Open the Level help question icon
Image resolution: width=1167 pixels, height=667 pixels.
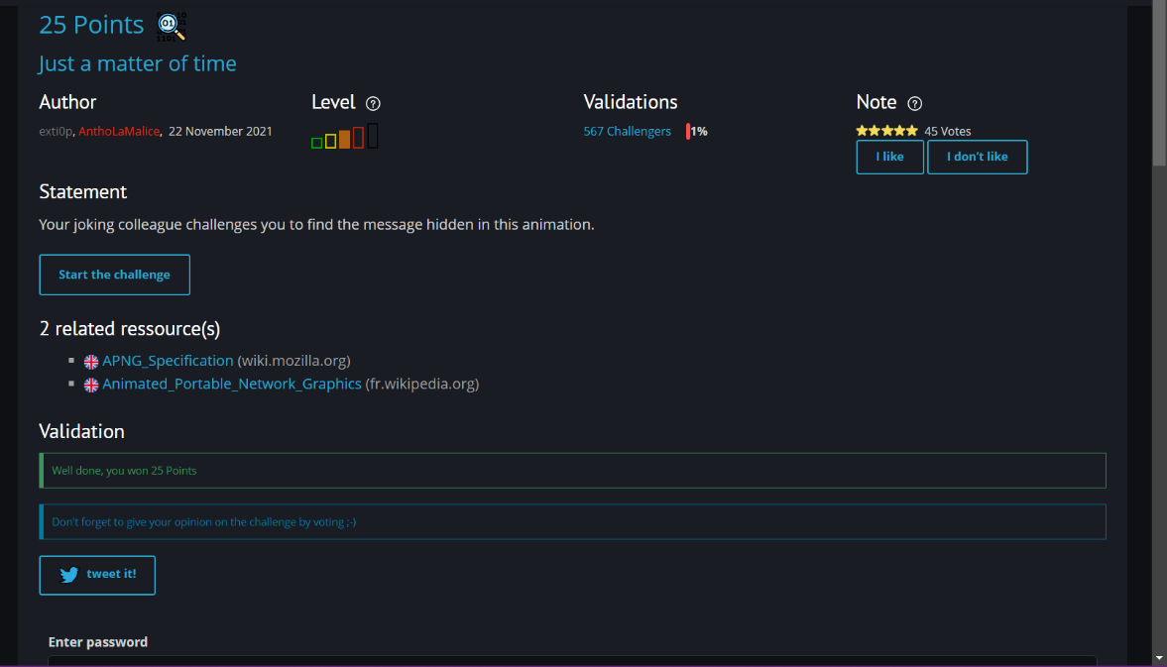pos(373,103)
